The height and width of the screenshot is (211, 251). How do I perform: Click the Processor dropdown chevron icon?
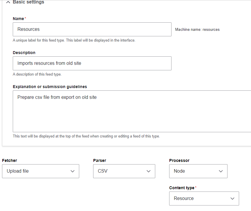(221, 171)
